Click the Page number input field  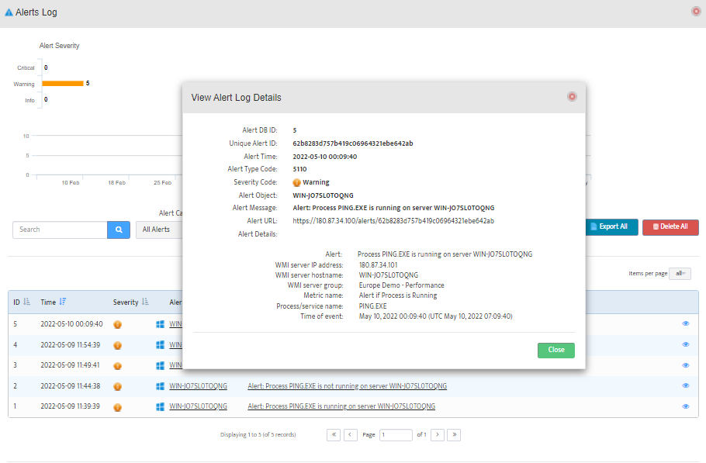(x=396, y=434)
